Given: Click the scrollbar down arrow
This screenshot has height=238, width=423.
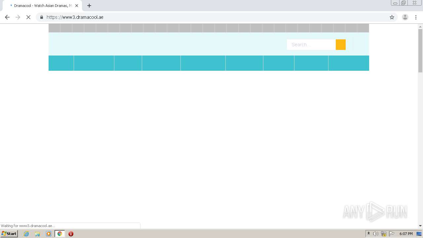Looking at the screenshot, I should [420, 226].
